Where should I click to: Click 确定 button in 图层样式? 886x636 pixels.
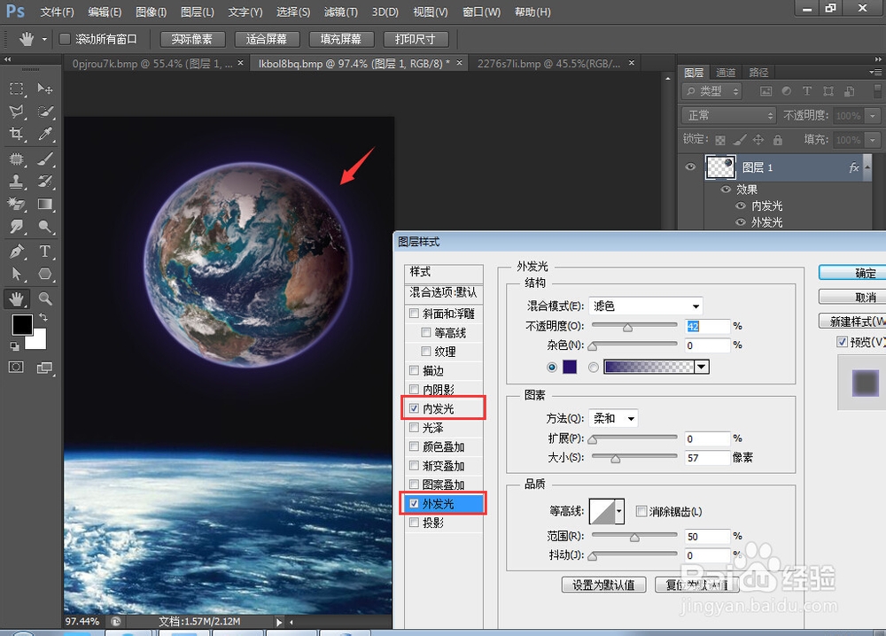[x=852, y=274]
